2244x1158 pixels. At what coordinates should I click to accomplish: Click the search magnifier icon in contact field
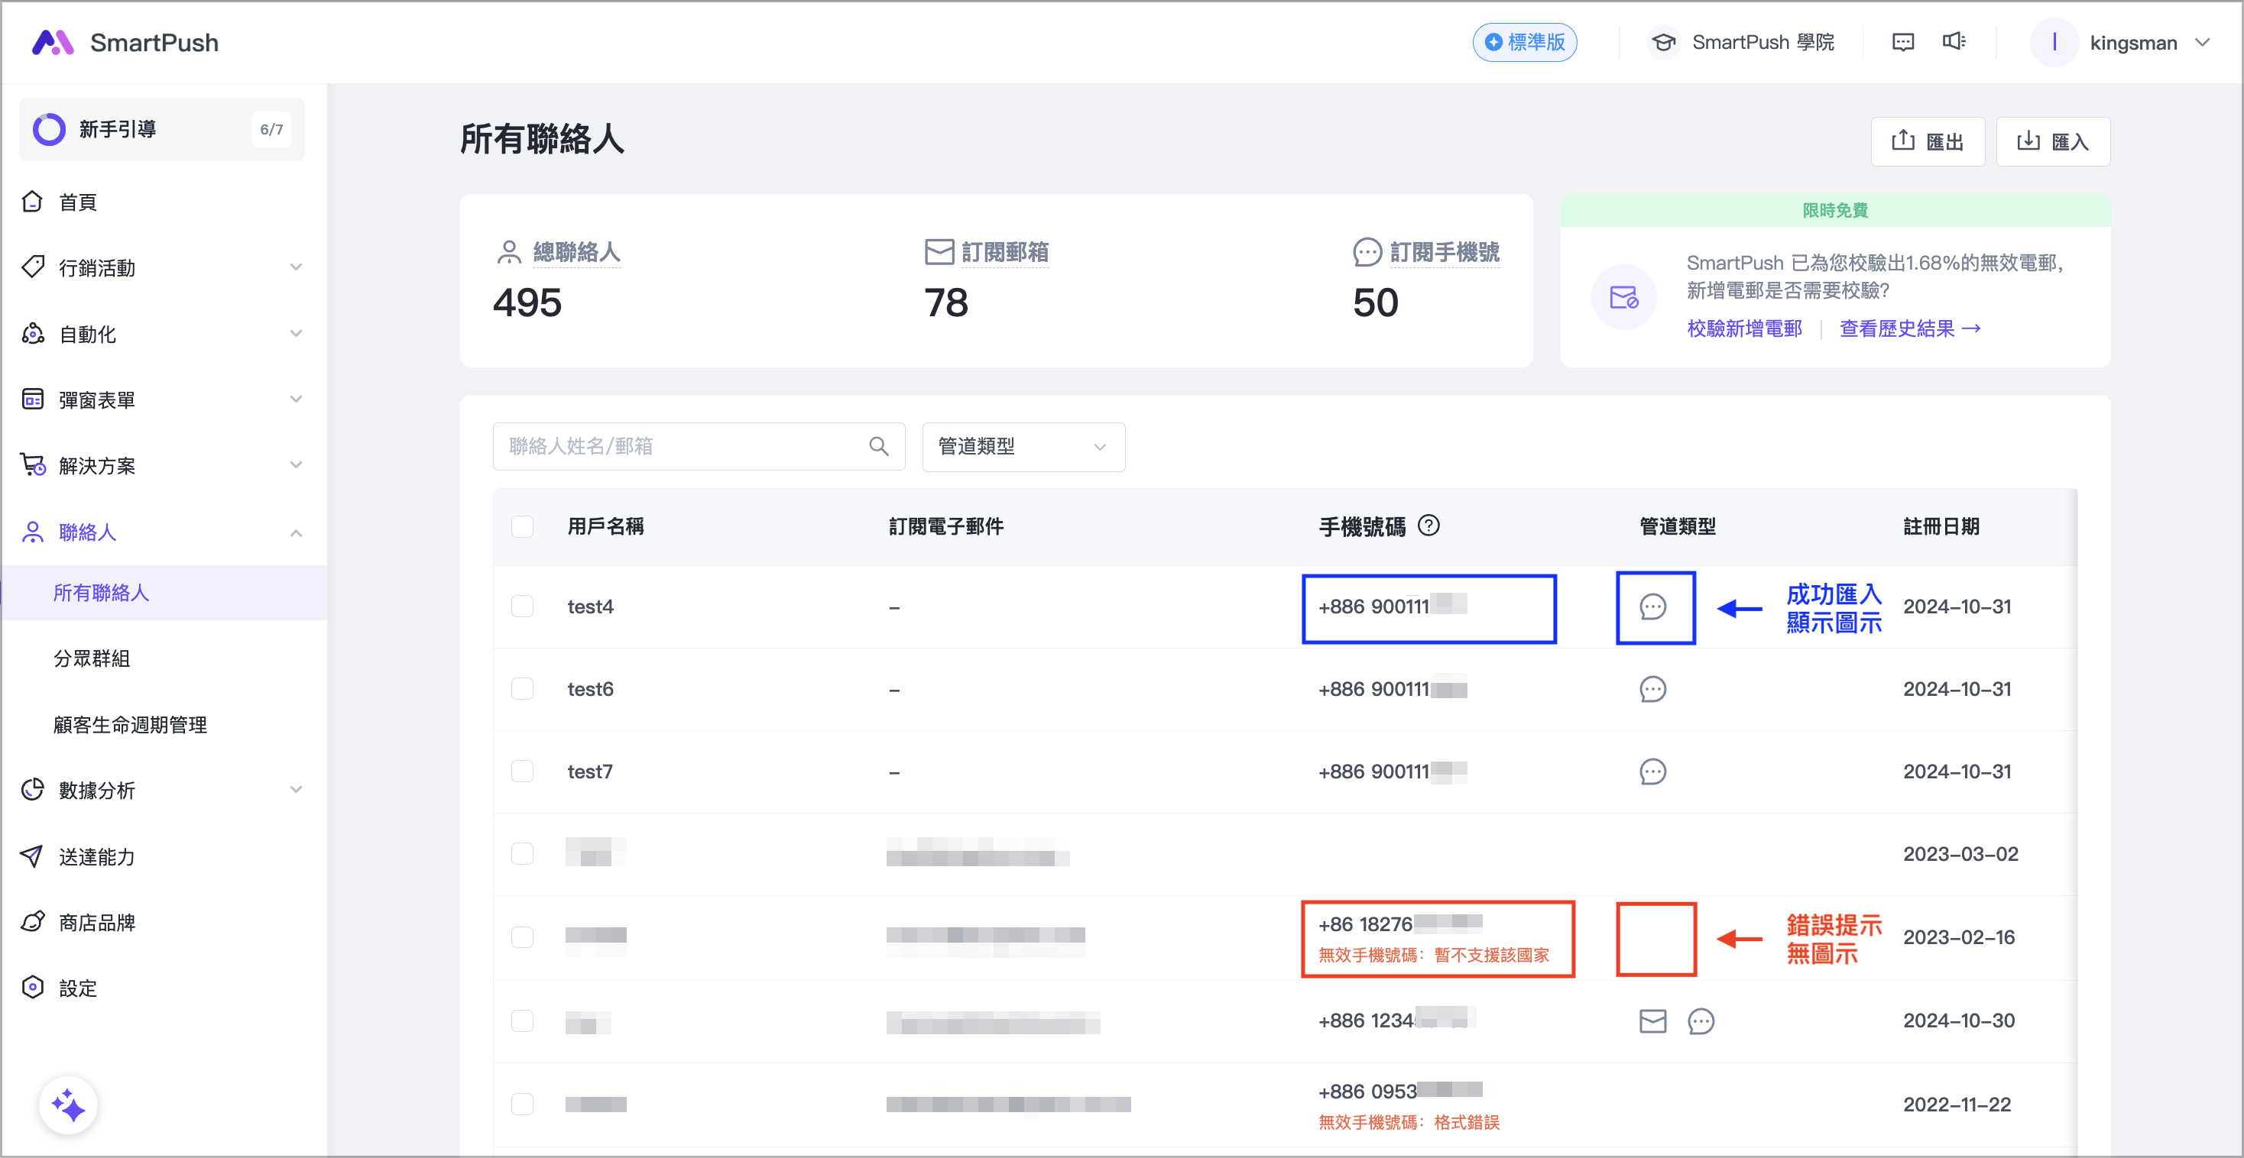[878, 447]
